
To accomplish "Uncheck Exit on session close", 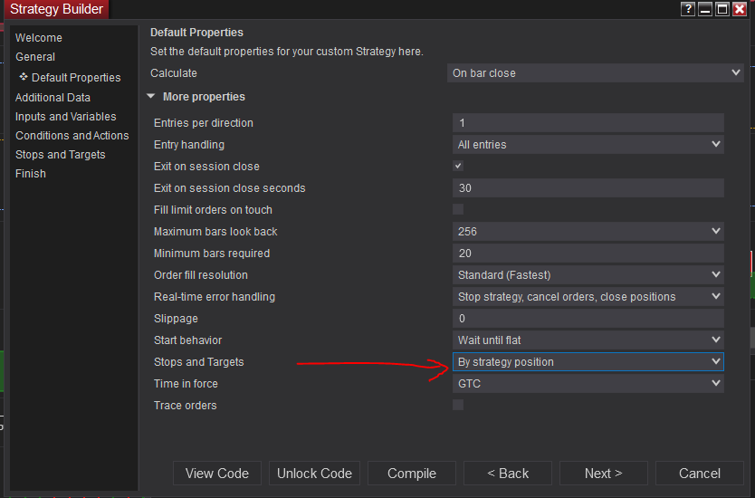I will click(x=458, y=167).
